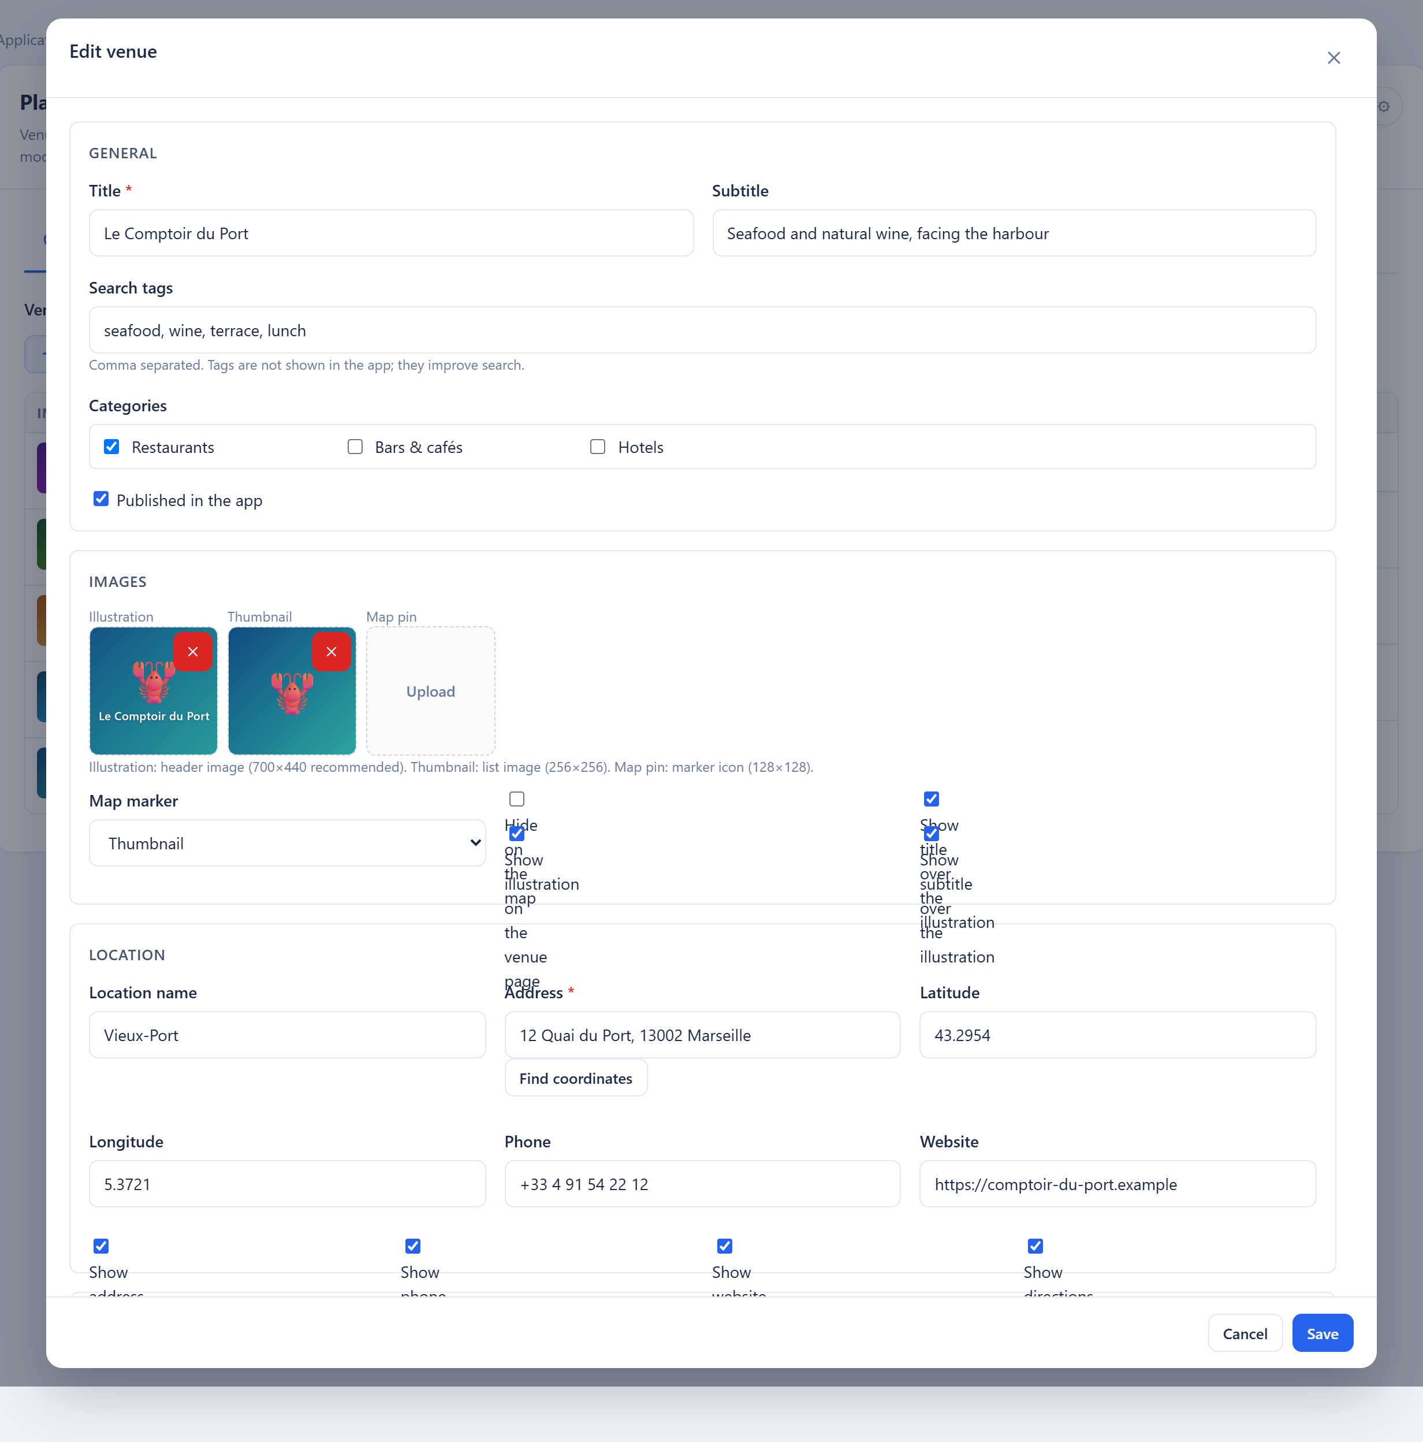This screenshot has height=1442, width=1423.
Task: Open the Map marker dropdown
Action: (x=287, y=843)
